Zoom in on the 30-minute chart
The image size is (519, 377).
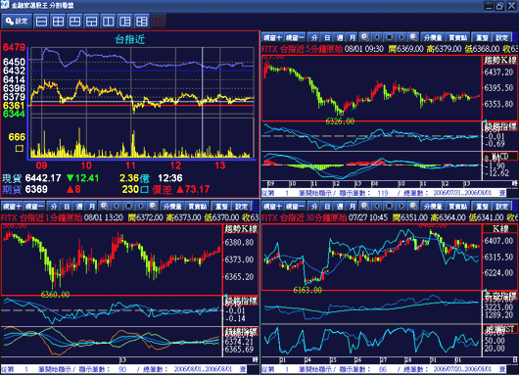point(364,207)
